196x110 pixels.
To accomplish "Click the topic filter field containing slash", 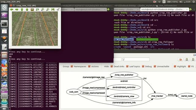I will [x=136, y=59].
